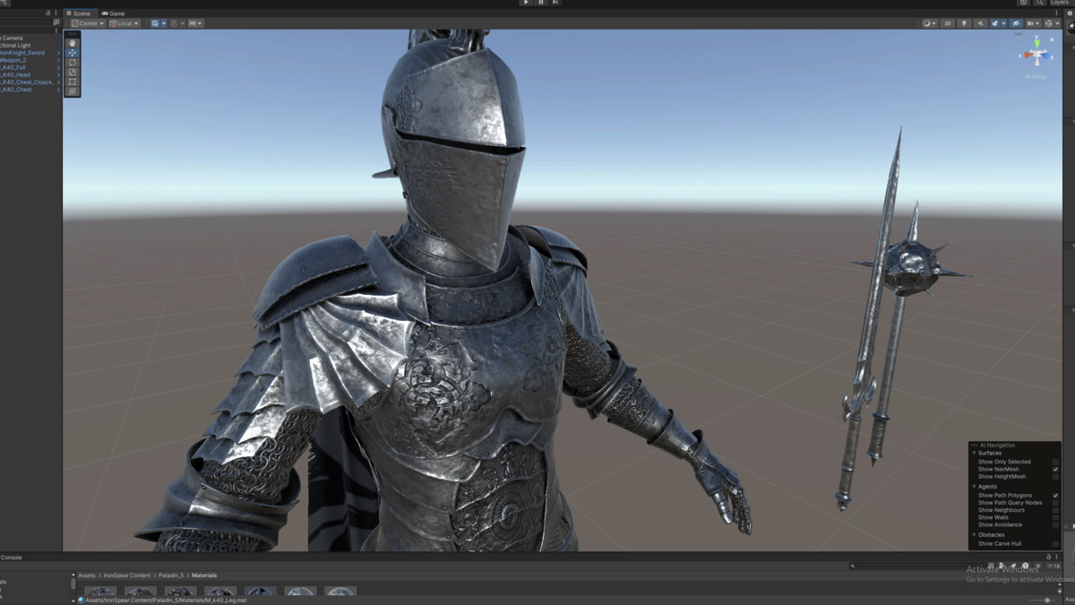Viewport: 1075px width, 605px height.
Task: Open the Layers dropdown
Action: point(1061,3)
